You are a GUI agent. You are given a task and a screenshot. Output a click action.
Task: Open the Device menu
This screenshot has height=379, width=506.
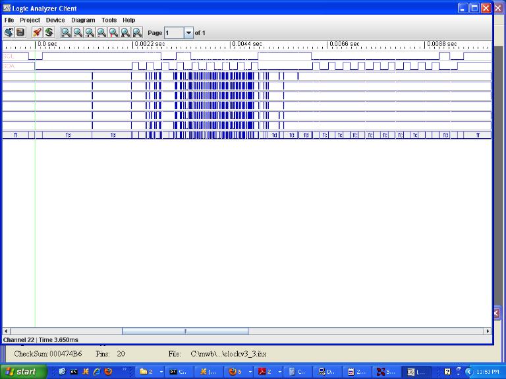point(55,20)
